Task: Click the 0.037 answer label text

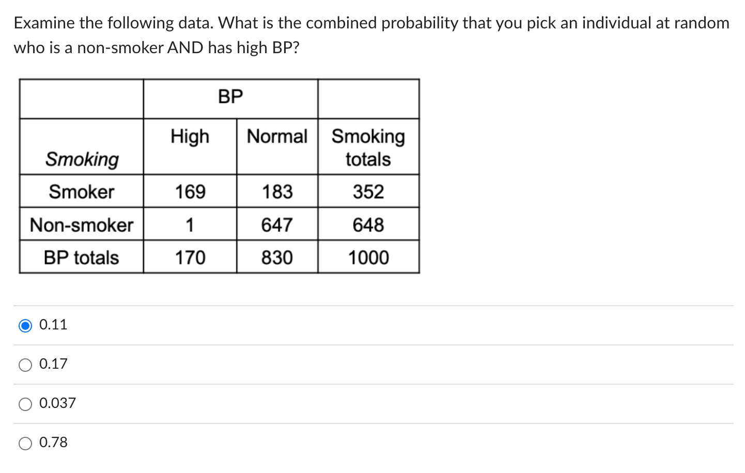Action: coord(57,403)
